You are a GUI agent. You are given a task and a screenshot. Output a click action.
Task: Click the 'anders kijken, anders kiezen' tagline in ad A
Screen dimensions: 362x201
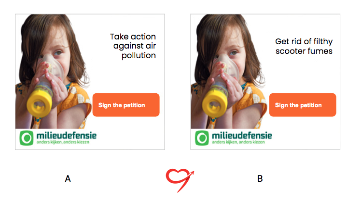(64, 143)
